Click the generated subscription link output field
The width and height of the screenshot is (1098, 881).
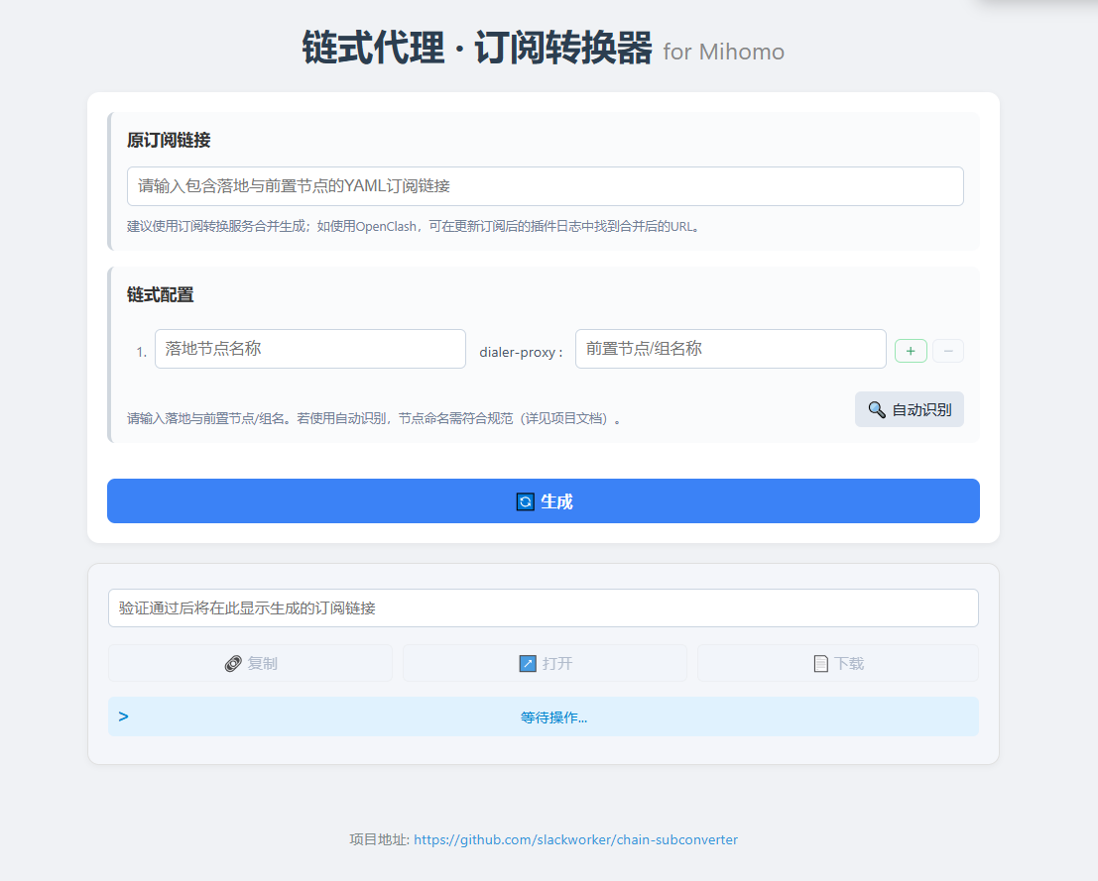coord(543,608)
